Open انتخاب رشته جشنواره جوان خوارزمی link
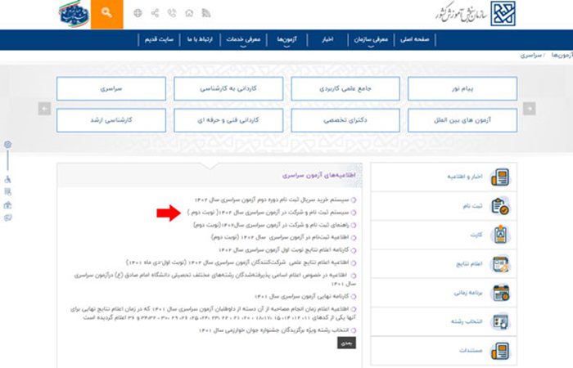Image resolution: width=573 pixels, height=368 pixels. point(274,330)
